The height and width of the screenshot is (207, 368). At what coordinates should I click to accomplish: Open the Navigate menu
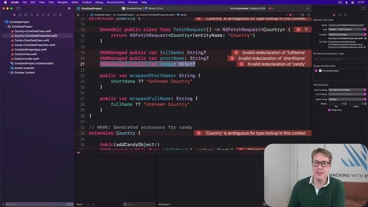[x=63, y=2]
